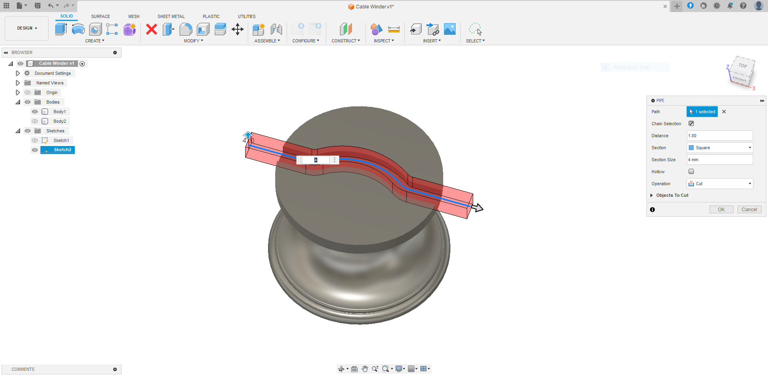Show the hidden Origin folder
Image resolution: width=768 pixels, height=376 pixels.
coord(28,92)
